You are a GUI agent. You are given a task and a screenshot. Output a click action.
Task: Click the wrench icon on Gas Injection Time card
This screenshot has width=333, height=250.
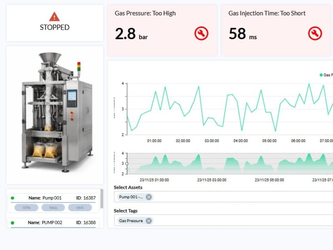[315, 33]
